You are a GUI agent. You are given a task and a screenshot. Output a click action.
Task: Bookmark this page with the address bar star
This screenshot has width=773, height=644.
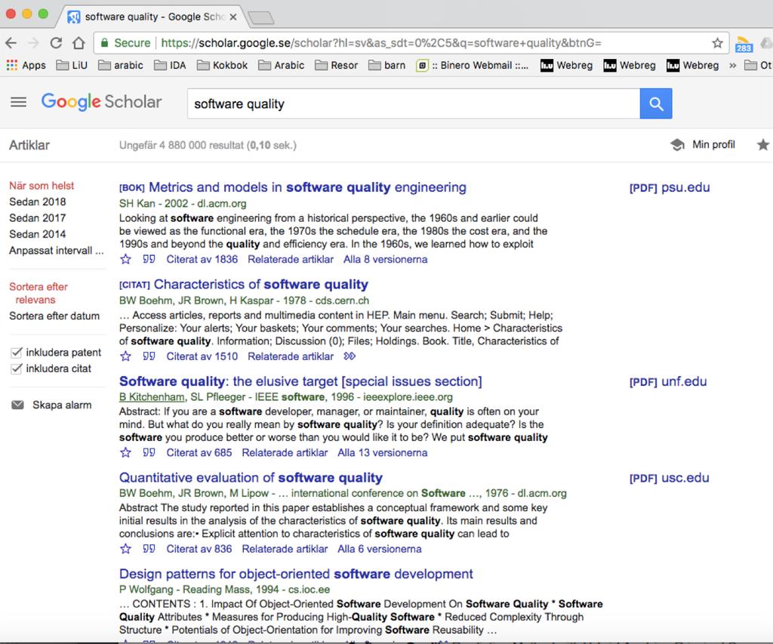pos(717,43)
